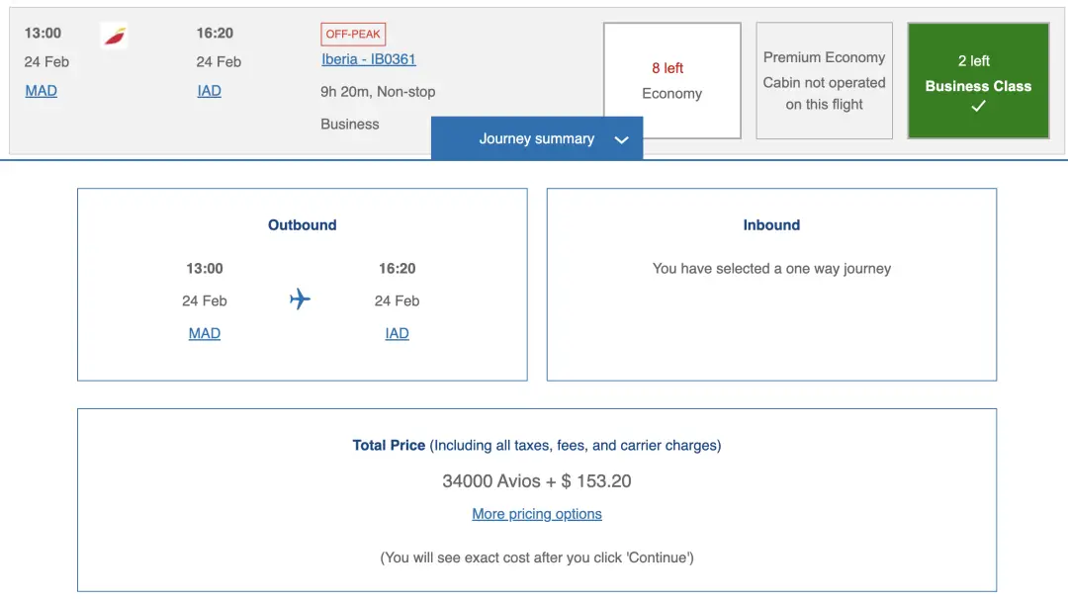Image resolution: width=1068 pixels, height=599 pixels.
Task: Click the MAD airport link in flight row
Action: coord(41,91)
